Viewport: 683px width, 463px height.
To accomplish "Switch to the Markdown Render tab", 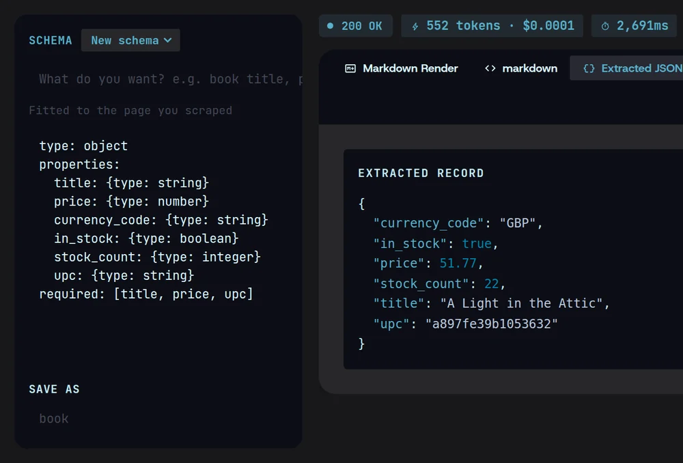I will click(x=401, y=68).
